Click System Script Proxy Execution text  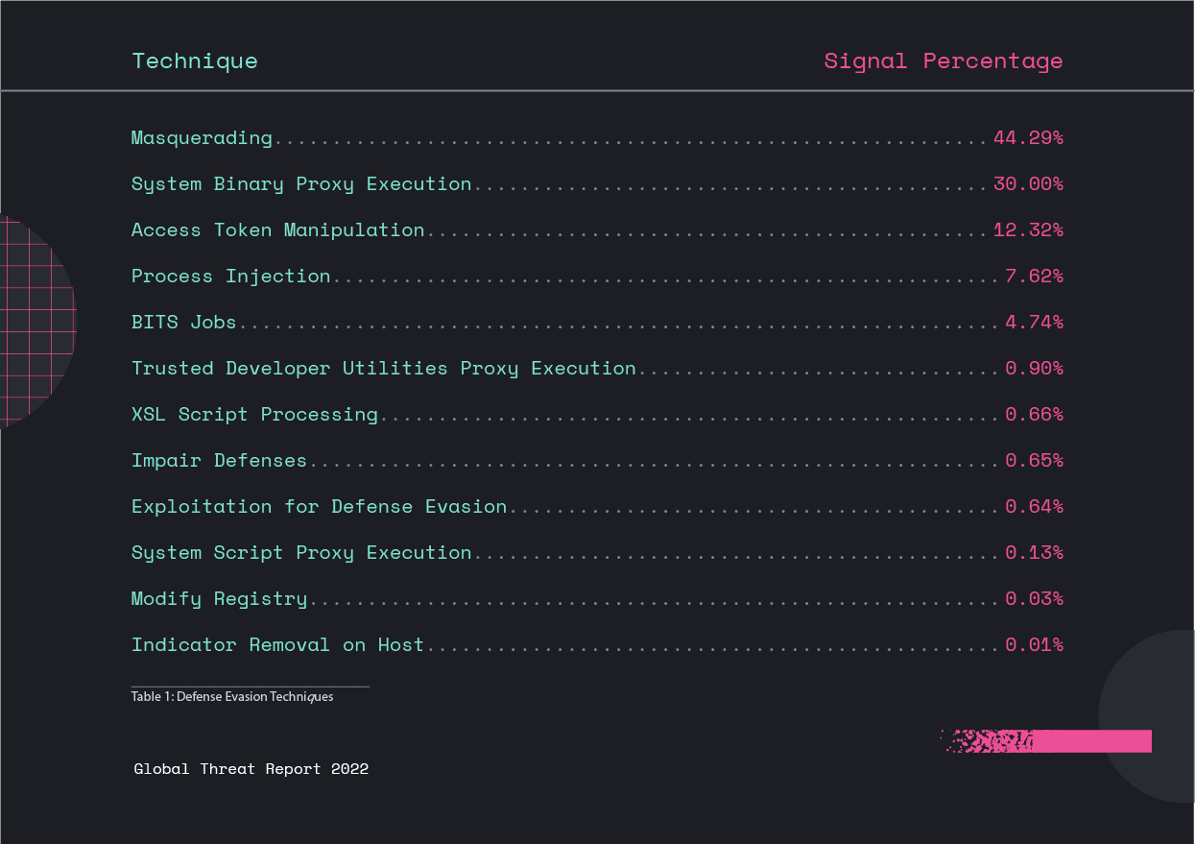[x=301, y=552]
